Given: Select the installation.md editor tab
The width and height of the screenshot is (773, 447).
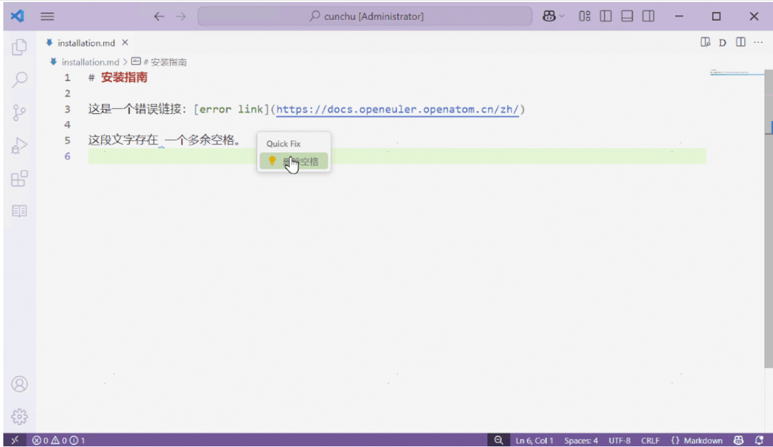Looking at the screenshot, I should [x=86, y=43].
